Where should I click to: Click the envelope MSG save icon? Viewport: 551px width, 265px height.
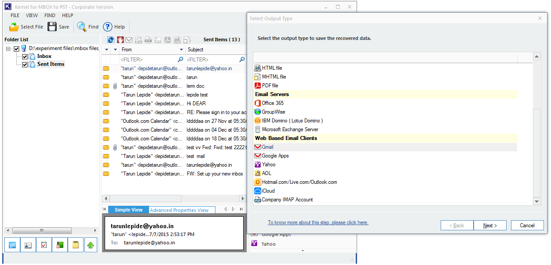tap(129, 40)
